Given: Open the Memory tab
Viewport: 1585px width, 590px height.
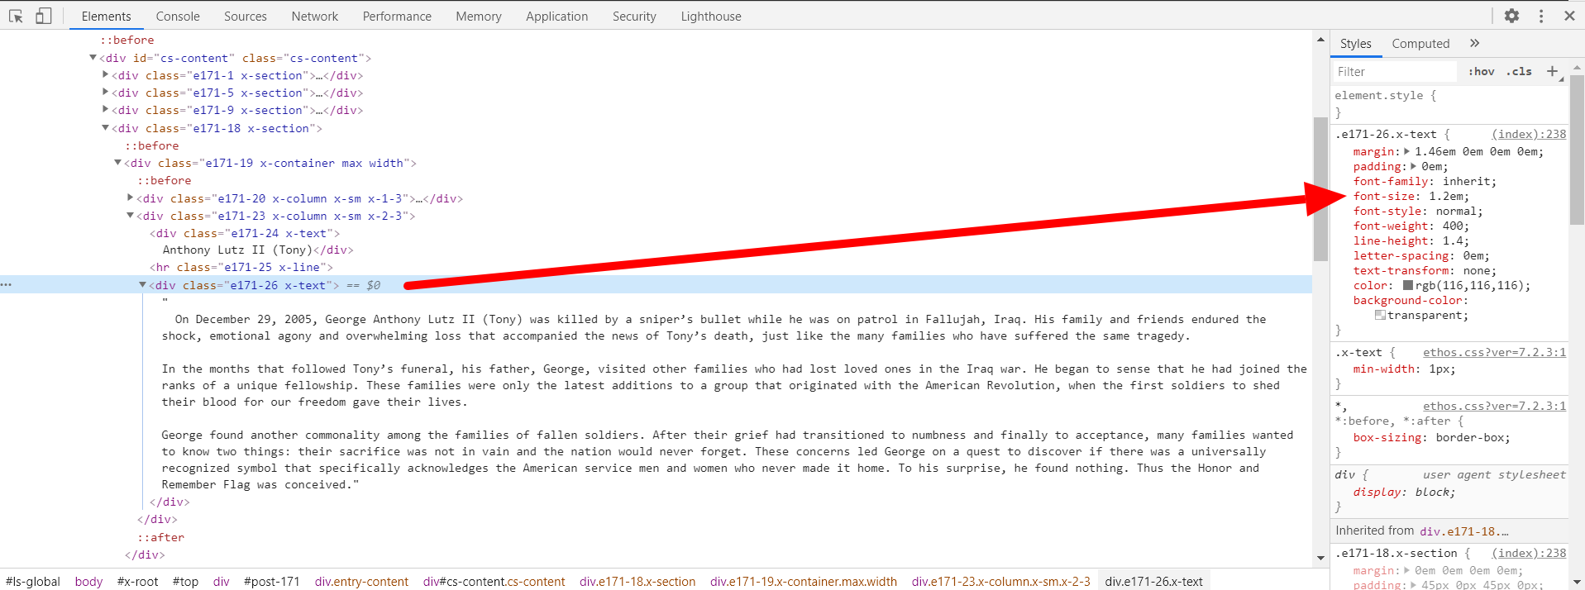Looking at the screenshot, I should coord(479,16).
